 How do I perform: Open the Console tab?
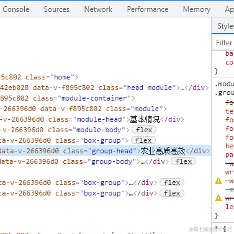click(x=16, y=9)
